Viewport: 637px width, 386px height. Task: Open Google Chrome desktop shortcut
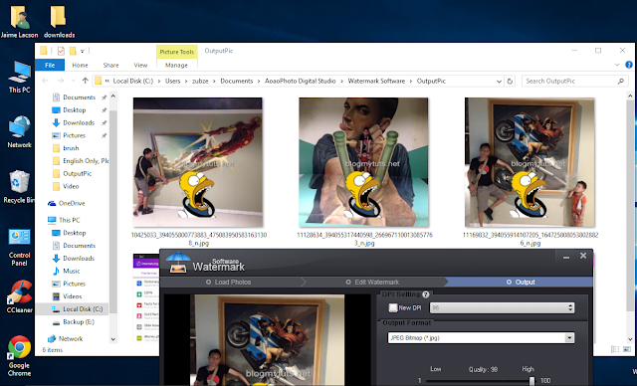[x=19, y=355]
